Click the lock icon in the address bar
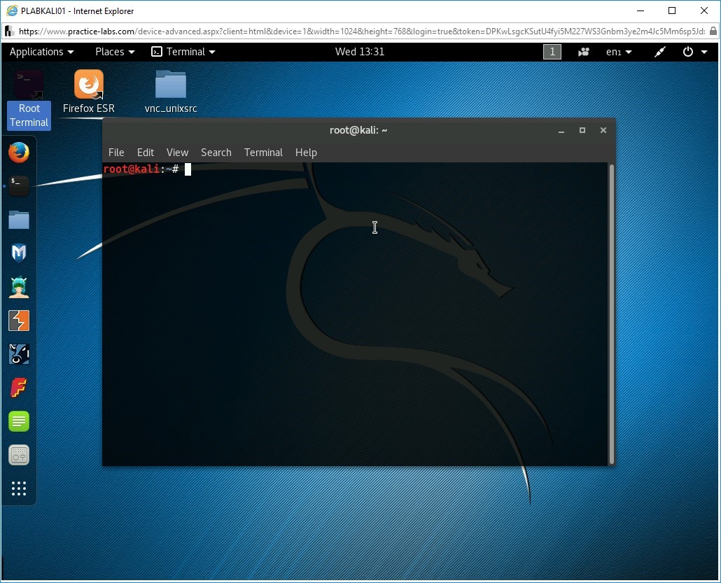 tap(713, 31)
